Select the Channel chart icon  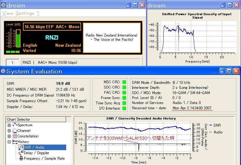tap(15, 131)
